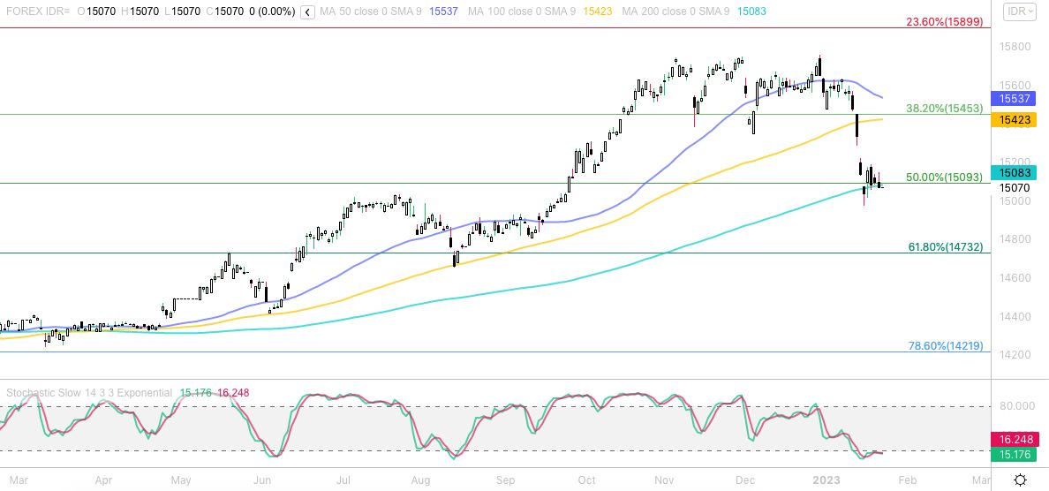Image resolution: width=1049 pixels, height=491 pixels.
Task: Open the IDR currency dropdown
Action: pyautogui.click(x=1022, y=11)
